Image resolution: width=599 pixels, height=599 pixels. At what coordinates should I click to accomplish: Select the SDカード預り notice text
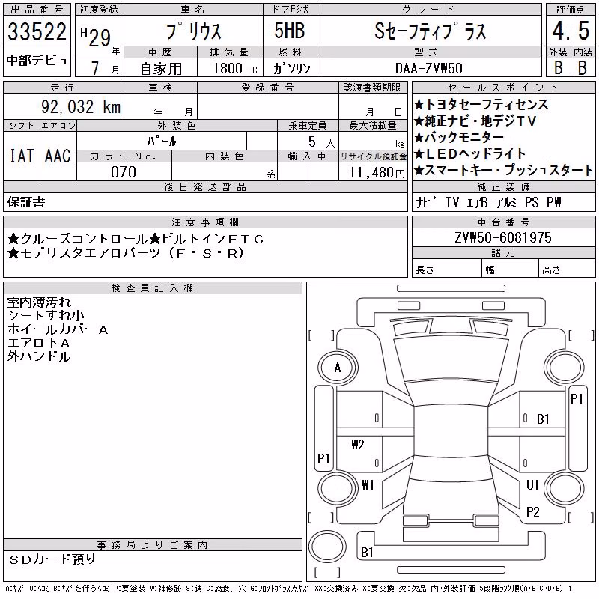click(x=52, y=559)
